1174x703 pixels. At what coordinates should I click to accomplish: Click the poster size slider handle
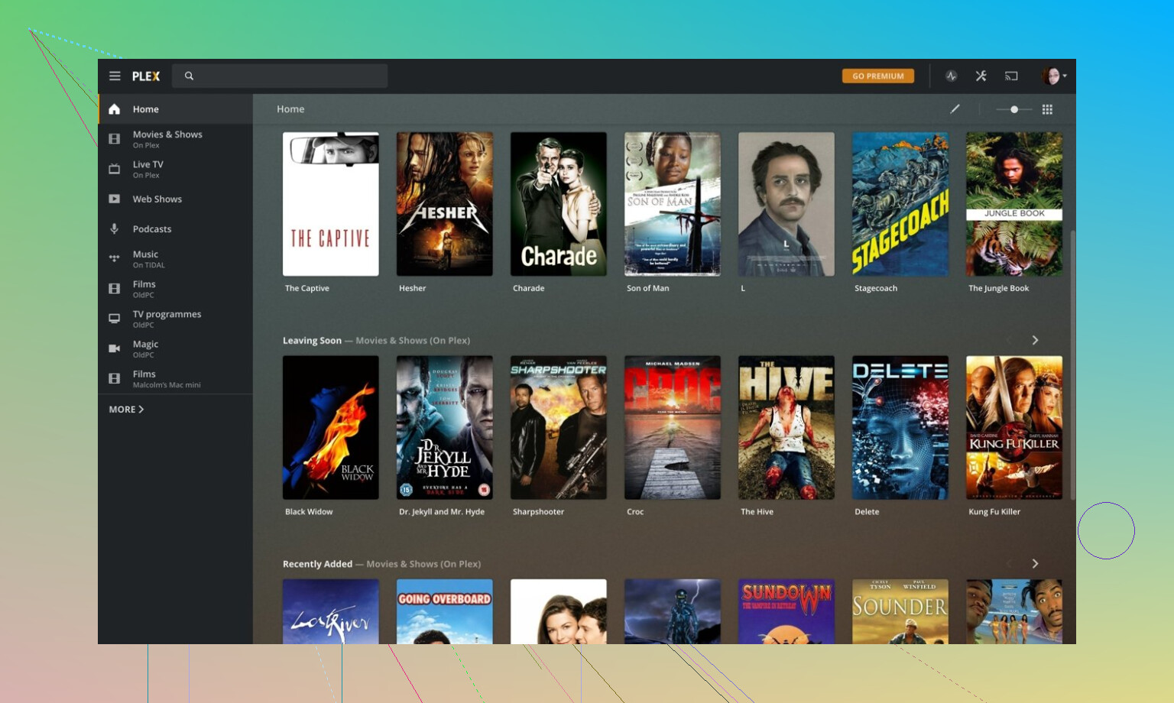coord(1014,109)
